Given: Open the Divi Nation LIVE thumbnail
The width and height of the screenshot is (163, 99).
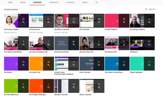Looking at the screenshot, I should pyautogui.click(x=117, y=43).
